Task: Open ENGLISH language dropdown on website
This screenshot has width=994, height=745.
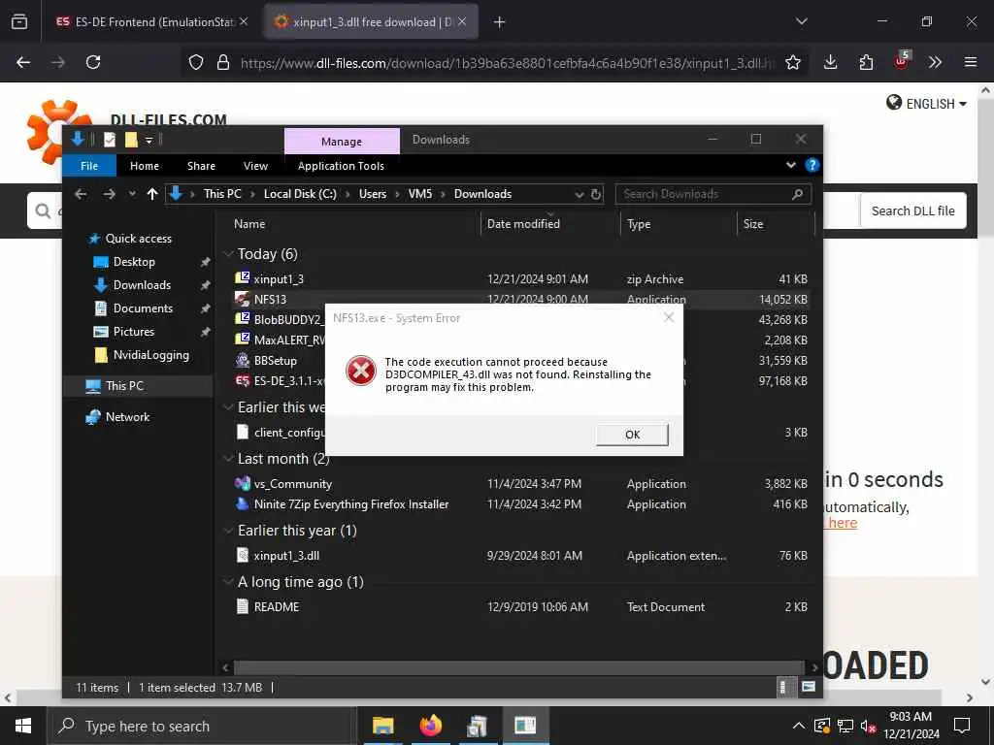Action: (926, 103)
